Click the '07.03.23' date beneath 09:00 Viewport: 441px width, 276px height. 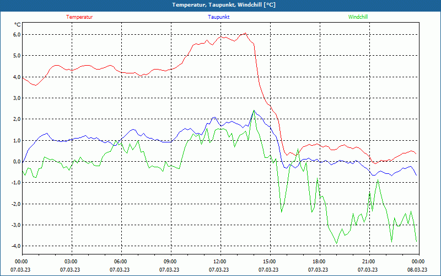tap(169, 269)
